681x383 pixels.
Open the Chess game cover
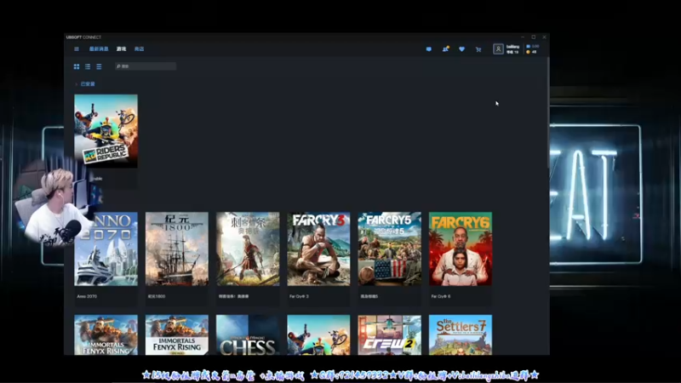coord(248,334)
